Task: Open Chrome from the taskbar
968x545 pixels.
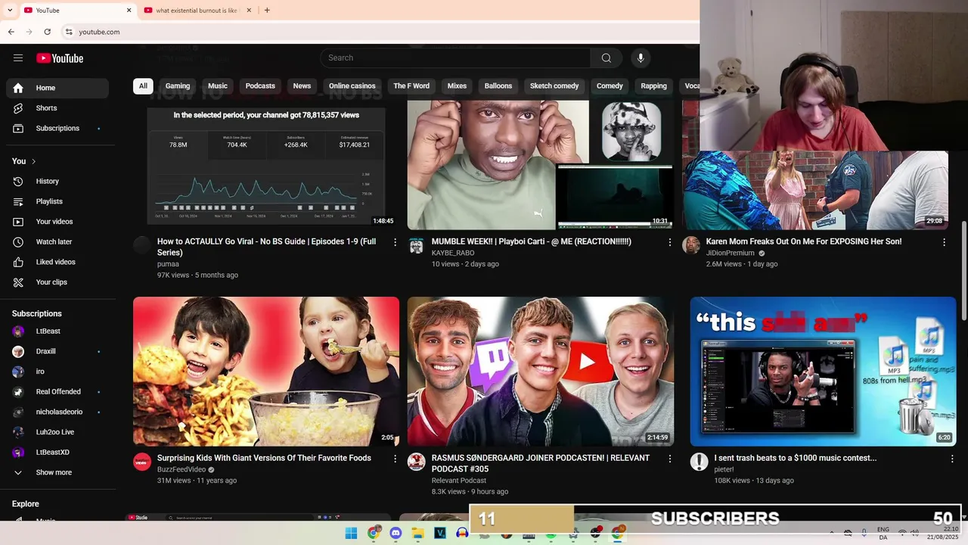Action: (374, 534)
